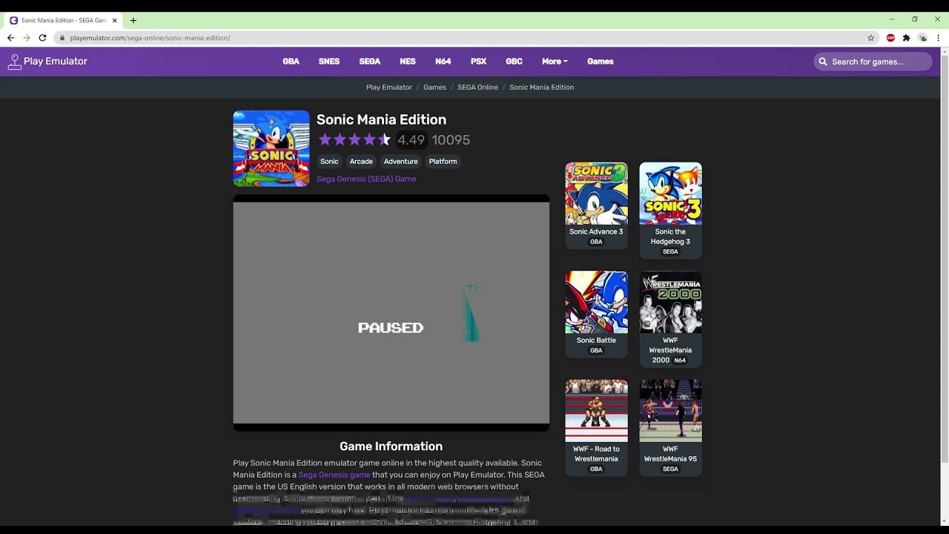Open the PSX menu item
Image resolution: width=949 pixels, height=534 pixels.
coord(478,62)
